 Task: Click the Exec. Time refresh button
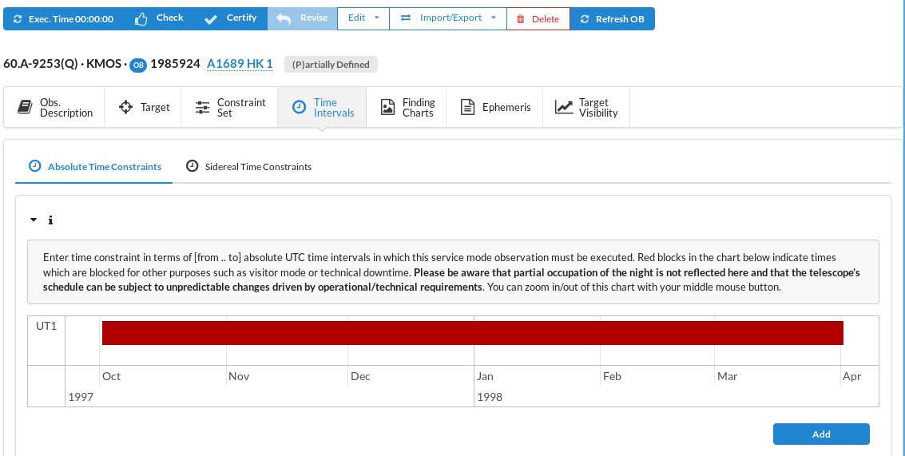[63, 18]
